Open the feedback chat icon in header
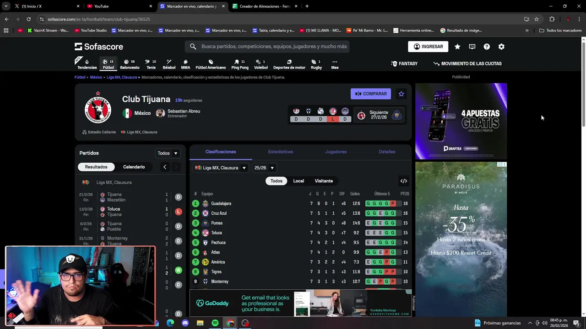 tap(472, 47)
